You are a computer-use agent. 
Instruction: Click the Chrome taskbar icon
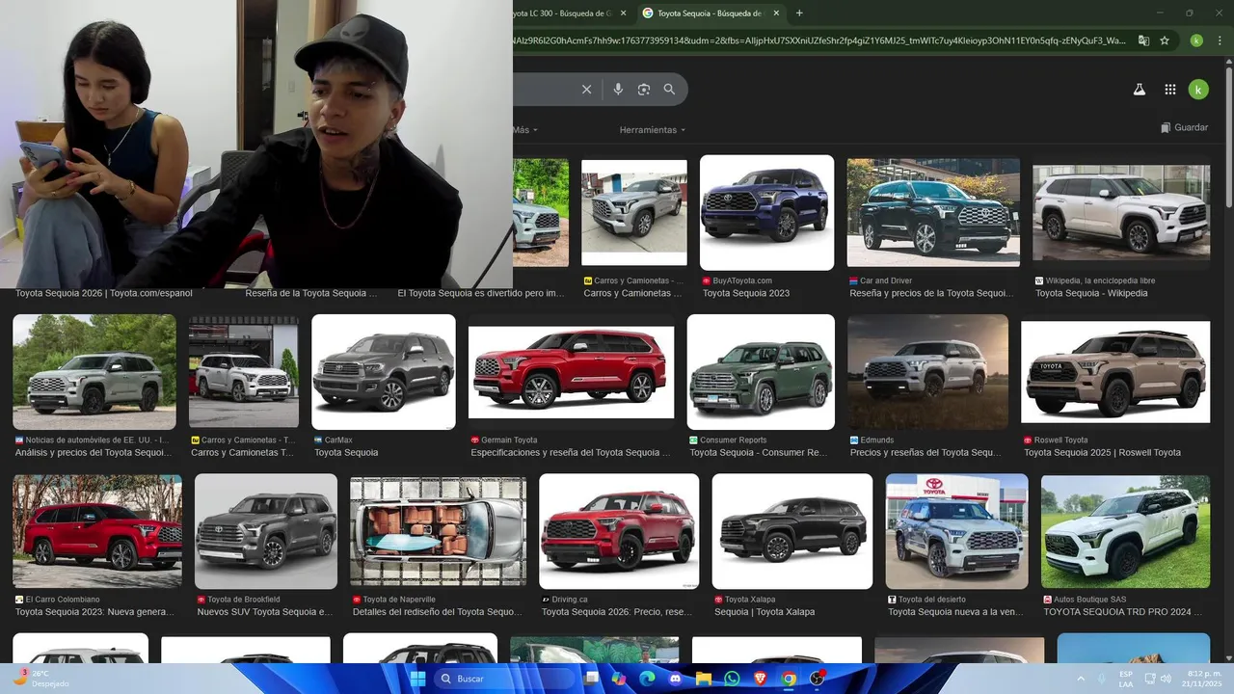[789, 679]
